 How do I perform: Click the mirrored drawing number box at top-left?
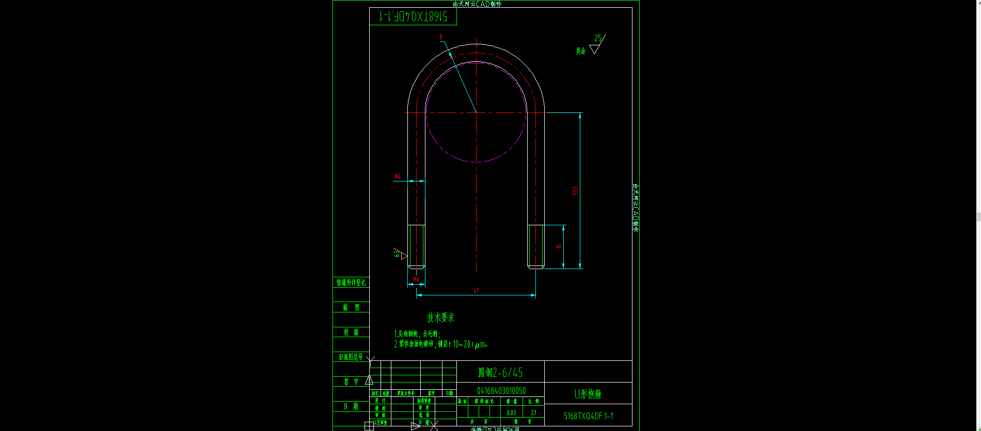click(413, 16)
